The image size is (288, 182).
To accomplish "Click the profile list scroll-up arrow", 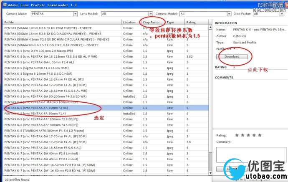I will click(x=210, y=27).
